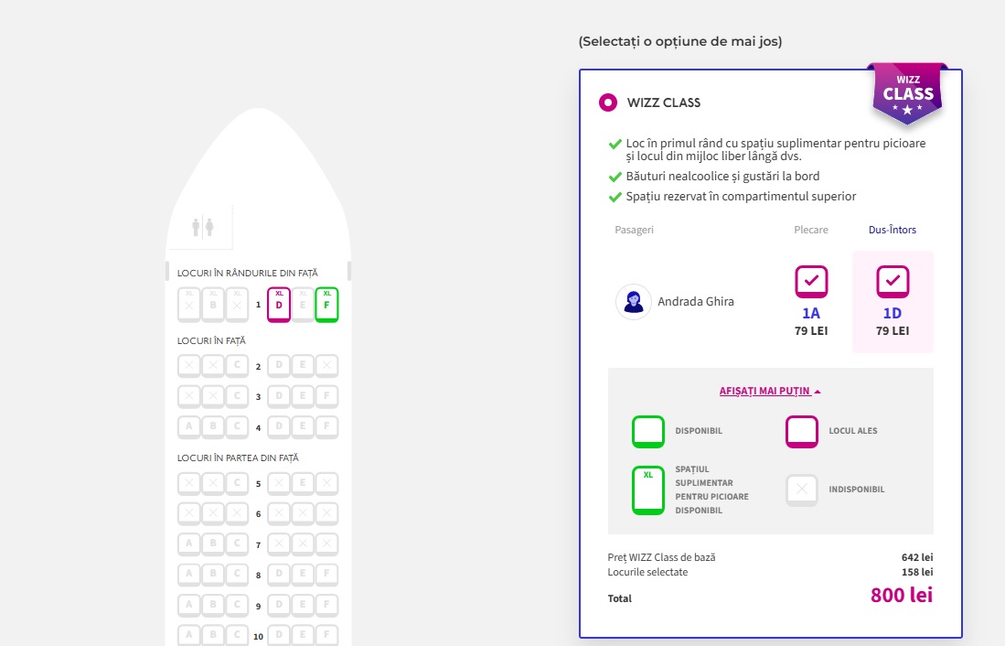Click the green DISPONIBIL legend icon

648,431
